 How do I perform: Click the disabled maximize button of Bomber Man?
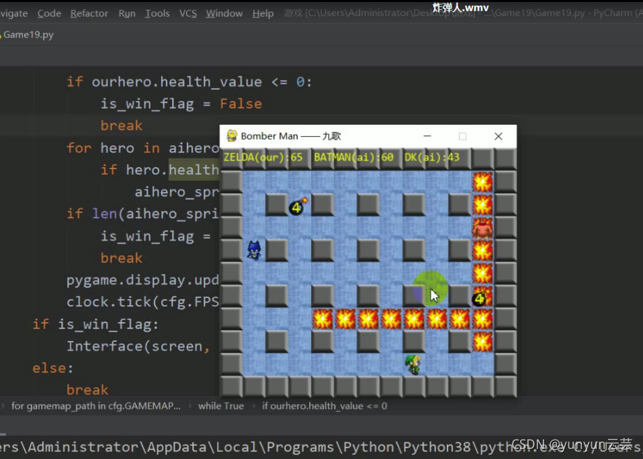(462, 136)
